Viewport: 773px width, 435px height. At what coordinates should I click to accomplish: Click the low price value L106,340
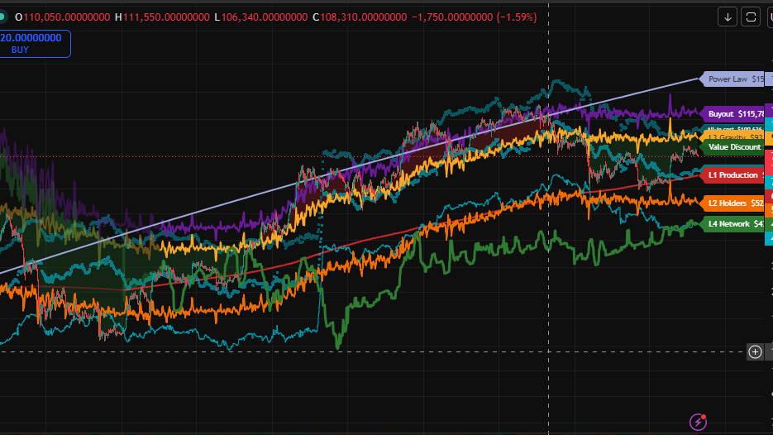pos(260,17)
